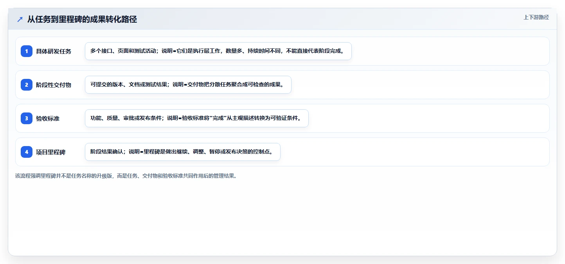Click the description starting 可提交的版本、文档或测试结果
The height and width of the screenshot is (264, 565).
tap(188, 85)
